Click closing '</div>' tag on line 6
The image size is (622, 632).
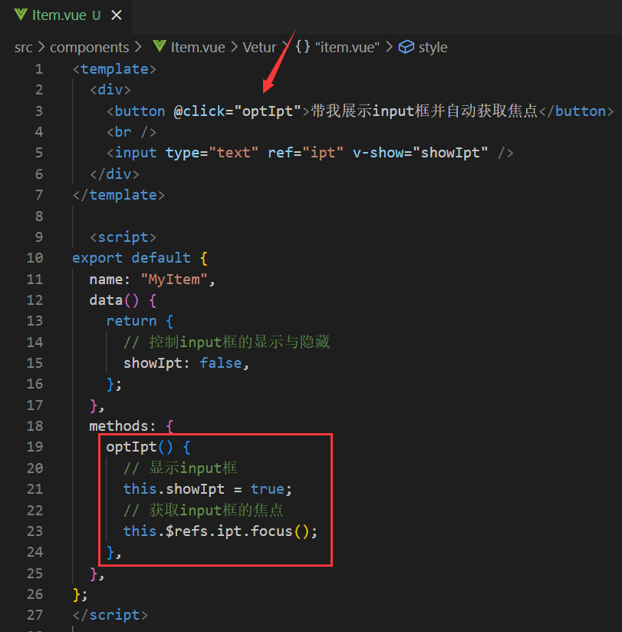(114, 174)
